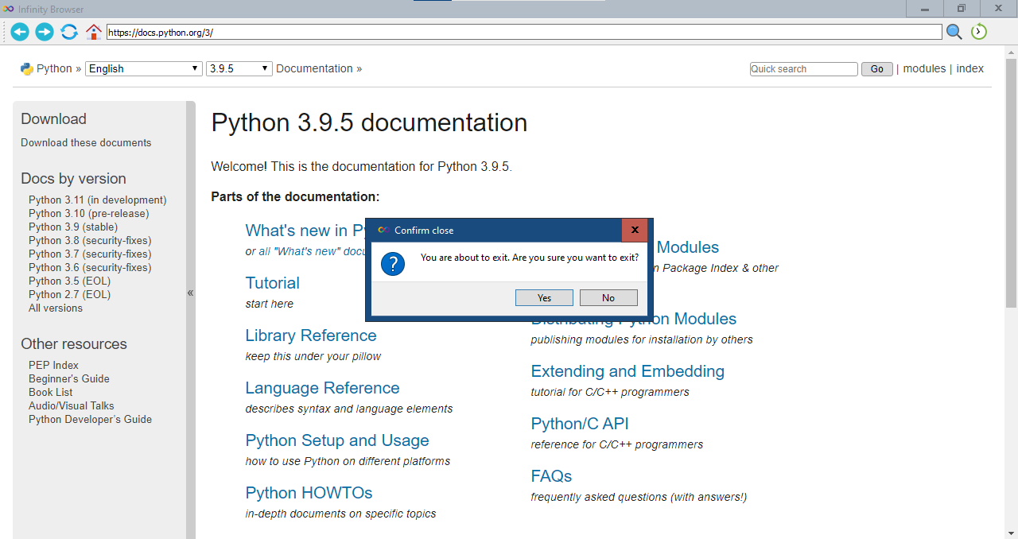Go to the Home icon
The height and width of the screenshot is (539, 1018).
pos(94,32)
